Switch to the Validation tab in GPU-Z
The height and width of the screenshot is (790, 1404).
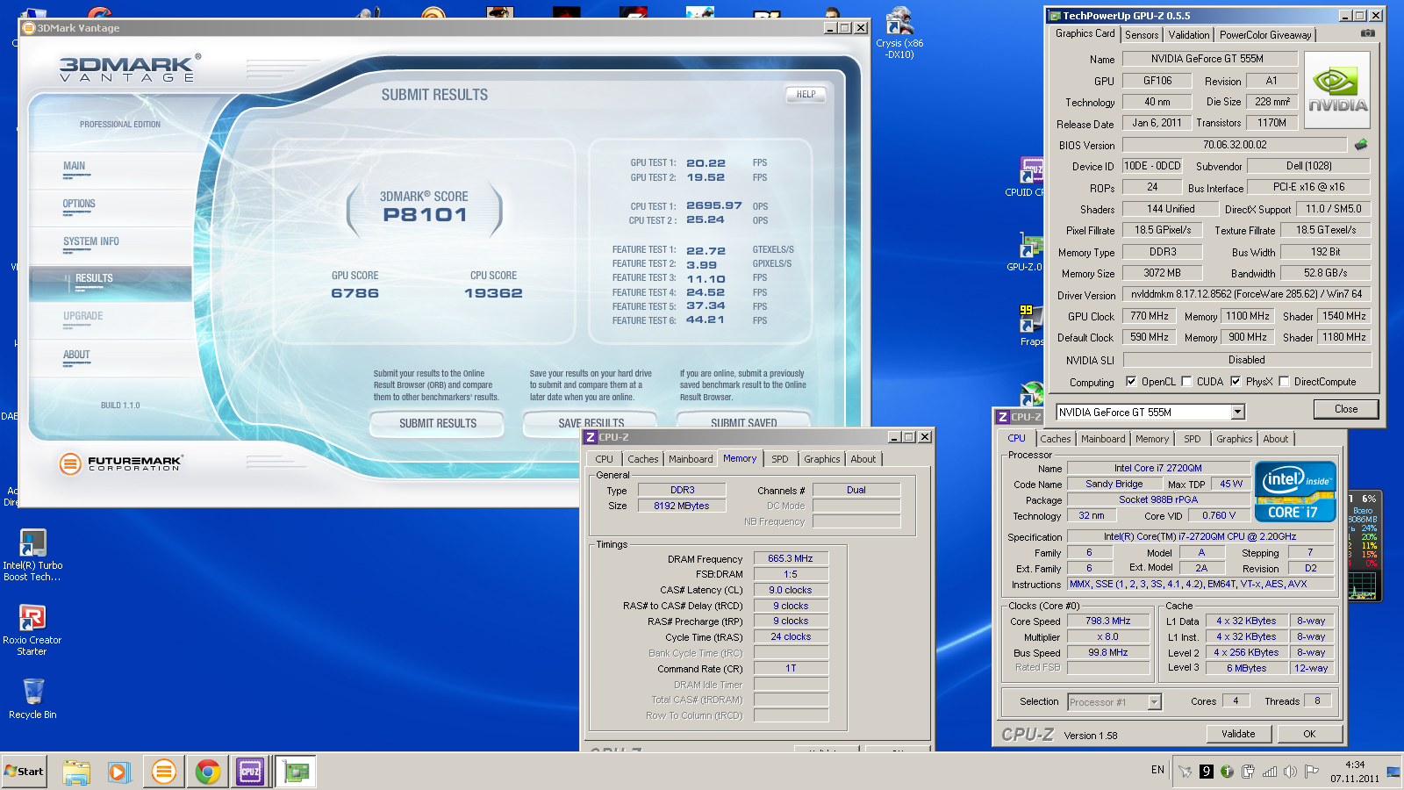1189,35
